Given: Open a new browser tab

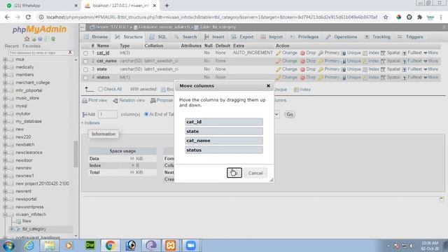Looking at the screenshot, I should click(x=167, y=6).
